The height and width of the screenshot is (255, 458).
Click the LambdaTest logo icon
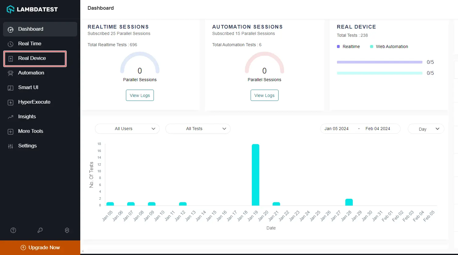point(11,9)
